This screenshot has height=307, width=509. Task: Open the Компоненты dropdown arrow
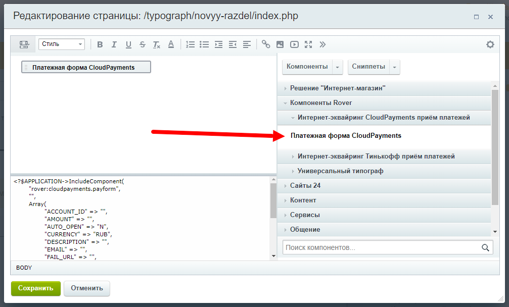(x=337, y=67)
